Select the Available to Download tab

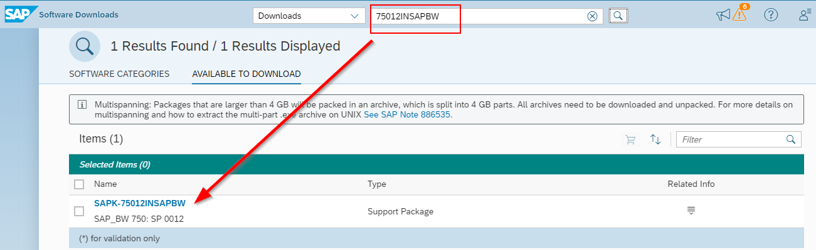click(x=246, y=74)
